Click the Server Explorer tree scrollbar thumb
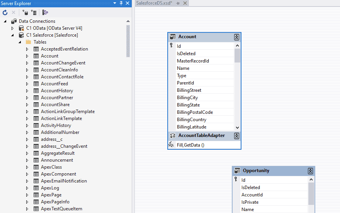 128,41
